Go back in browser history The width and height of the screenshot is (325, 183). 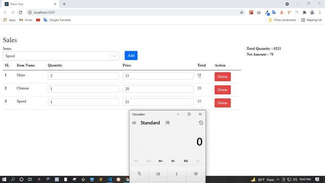click(5, 12)
